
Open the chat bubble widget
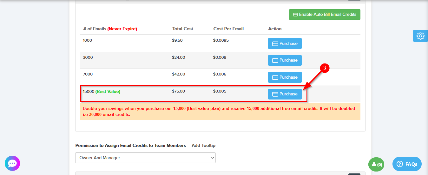tap(12, 163)
